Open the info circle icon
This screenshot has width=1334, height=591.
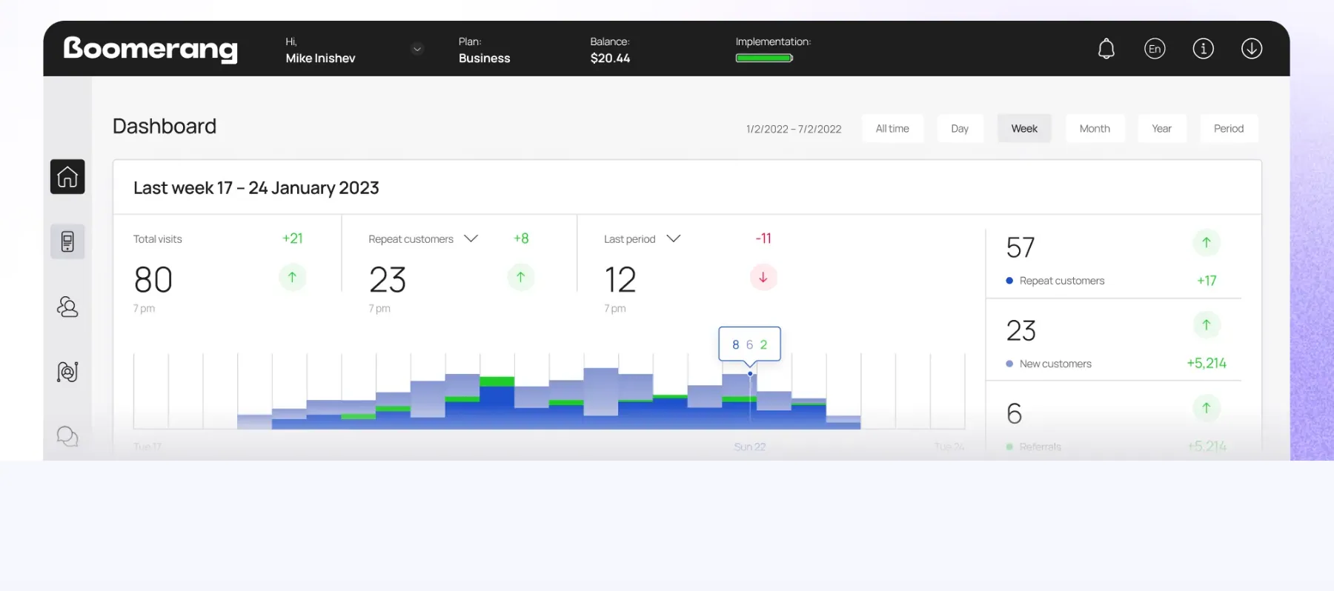click(x=1203, y=49)
